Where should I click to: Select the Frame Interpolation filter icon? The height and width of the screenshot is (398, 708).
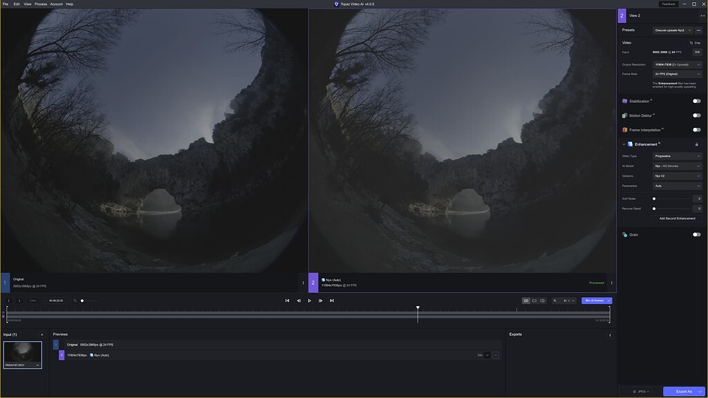pyautogui.click(x=624, y=129)
